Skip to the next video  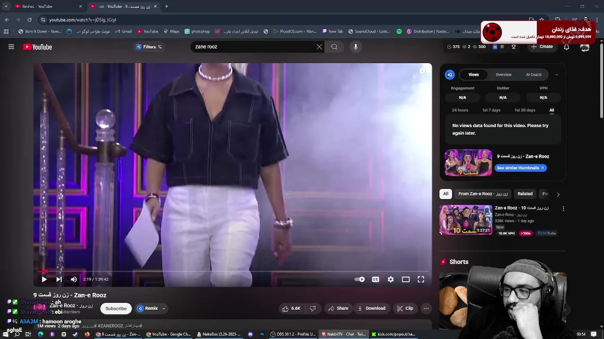[x=59, y=279]
